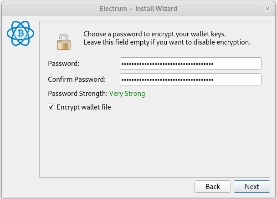
Task: Click the Password Strength: label
Action: (x=78, y=94)
